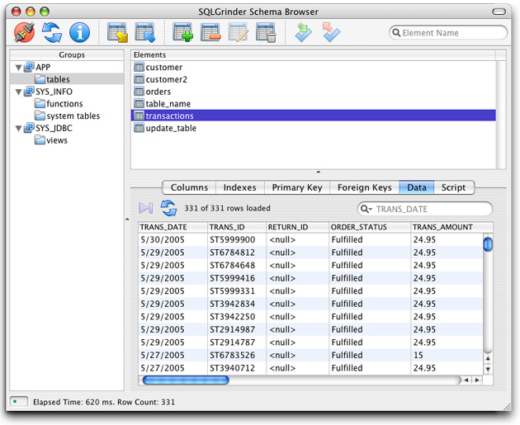Collapse the SYS_INFO group triangle
The image size is (520, 425).
click(18, 92)
